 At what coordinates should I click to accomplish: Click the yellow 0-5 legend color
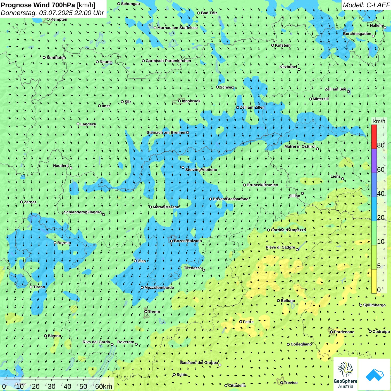tap(374, 281)
